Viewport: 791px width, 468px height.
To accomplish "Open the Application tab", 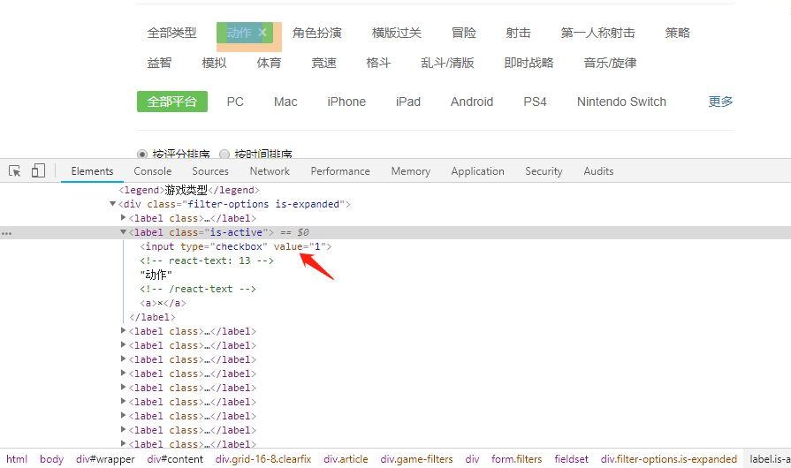I will (x=478, y=171).
